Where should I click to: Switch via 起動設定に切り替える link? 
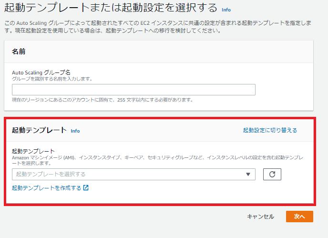pos(270,130)
